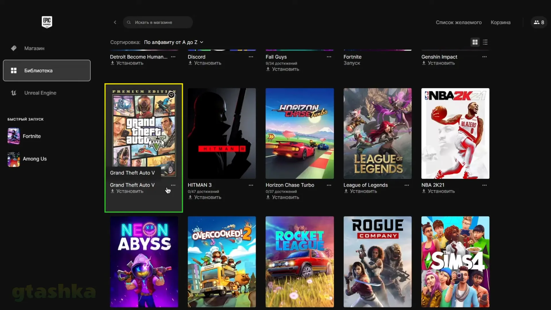Image resolution: width=551 pixels, height=310 pixels.
Task: Install NBA 2K21
Action: point(439,191)
